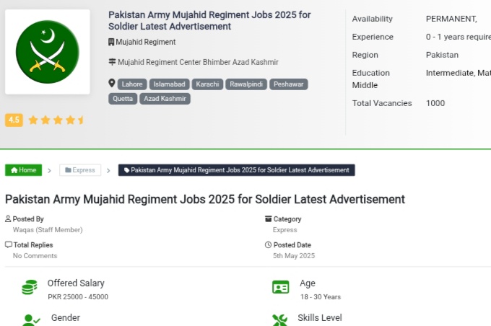Click the archive box Category icon
The image size is (491, 326).
pos(269,219)
